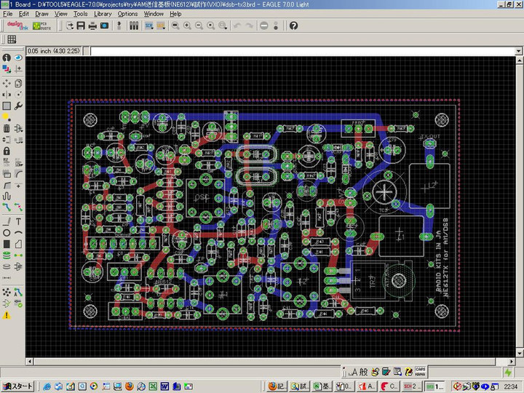Select the Circle drawing tool
Viewport: 524px width, 393px height.
7,233
